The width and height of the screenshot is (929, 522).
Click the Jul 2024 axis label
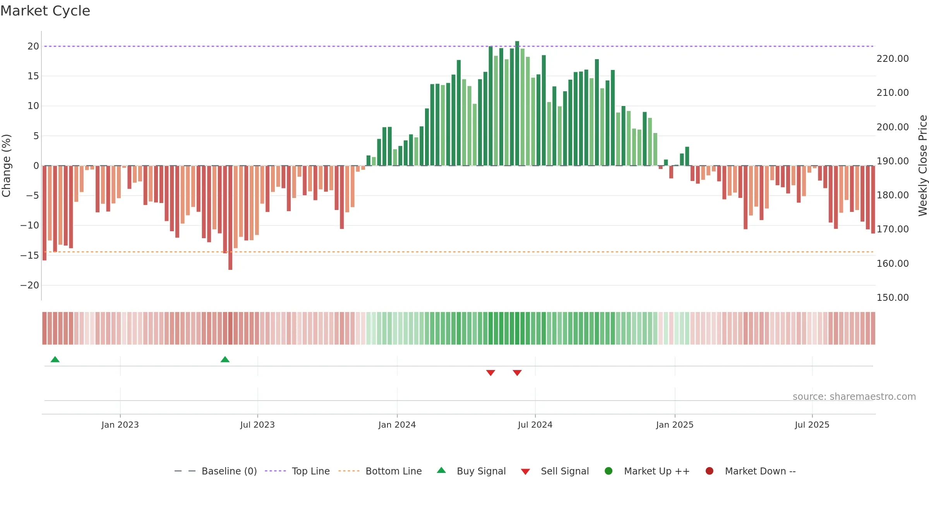coord(535,425)
